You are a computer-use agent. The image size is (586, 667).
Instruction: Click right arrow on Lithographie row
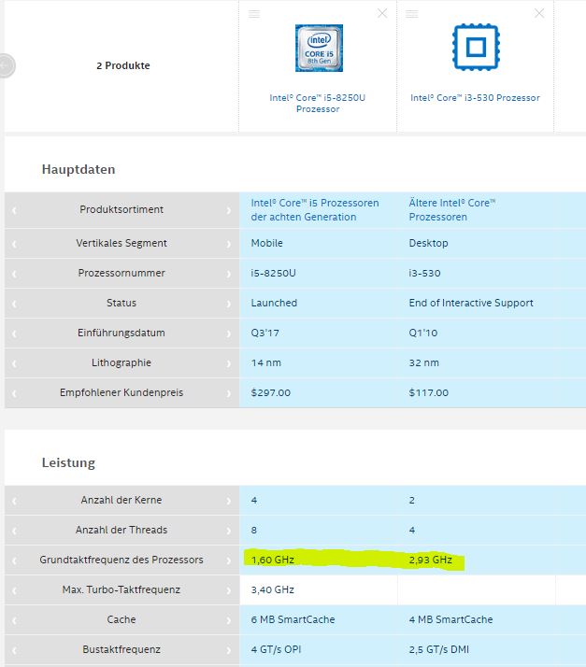tap(229, 363)
